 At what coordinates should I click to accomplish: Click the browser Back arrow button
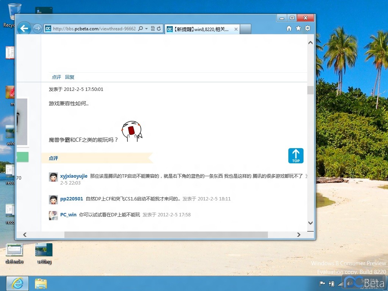(24, 28)
